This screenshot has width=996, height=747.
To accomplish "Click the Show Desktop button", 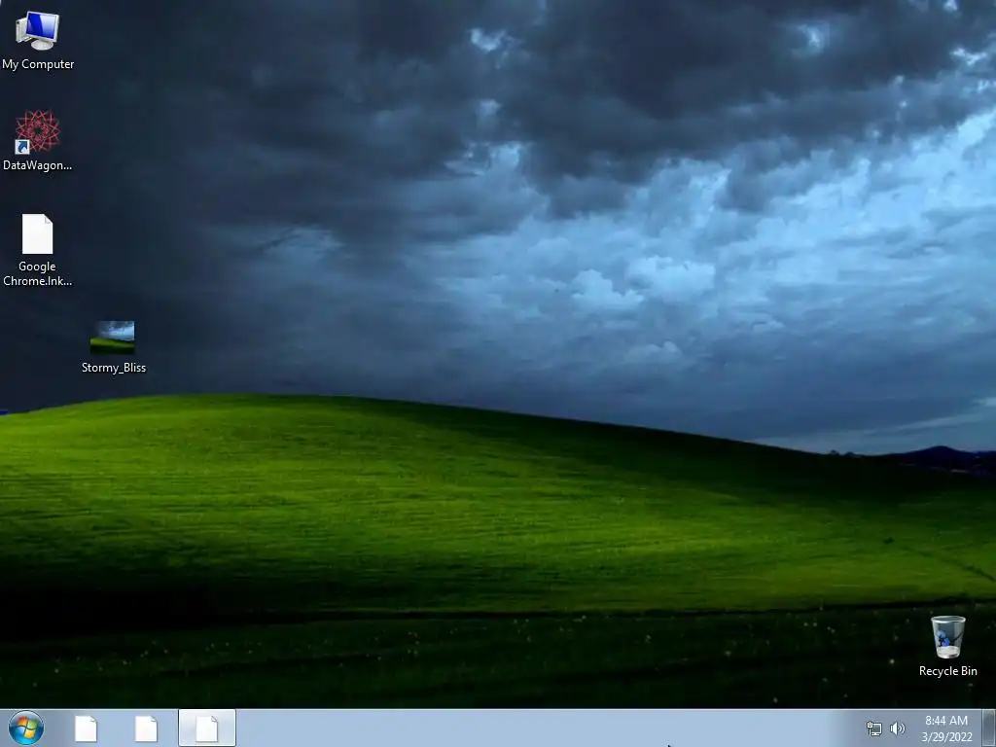I will tap(989, 728).
